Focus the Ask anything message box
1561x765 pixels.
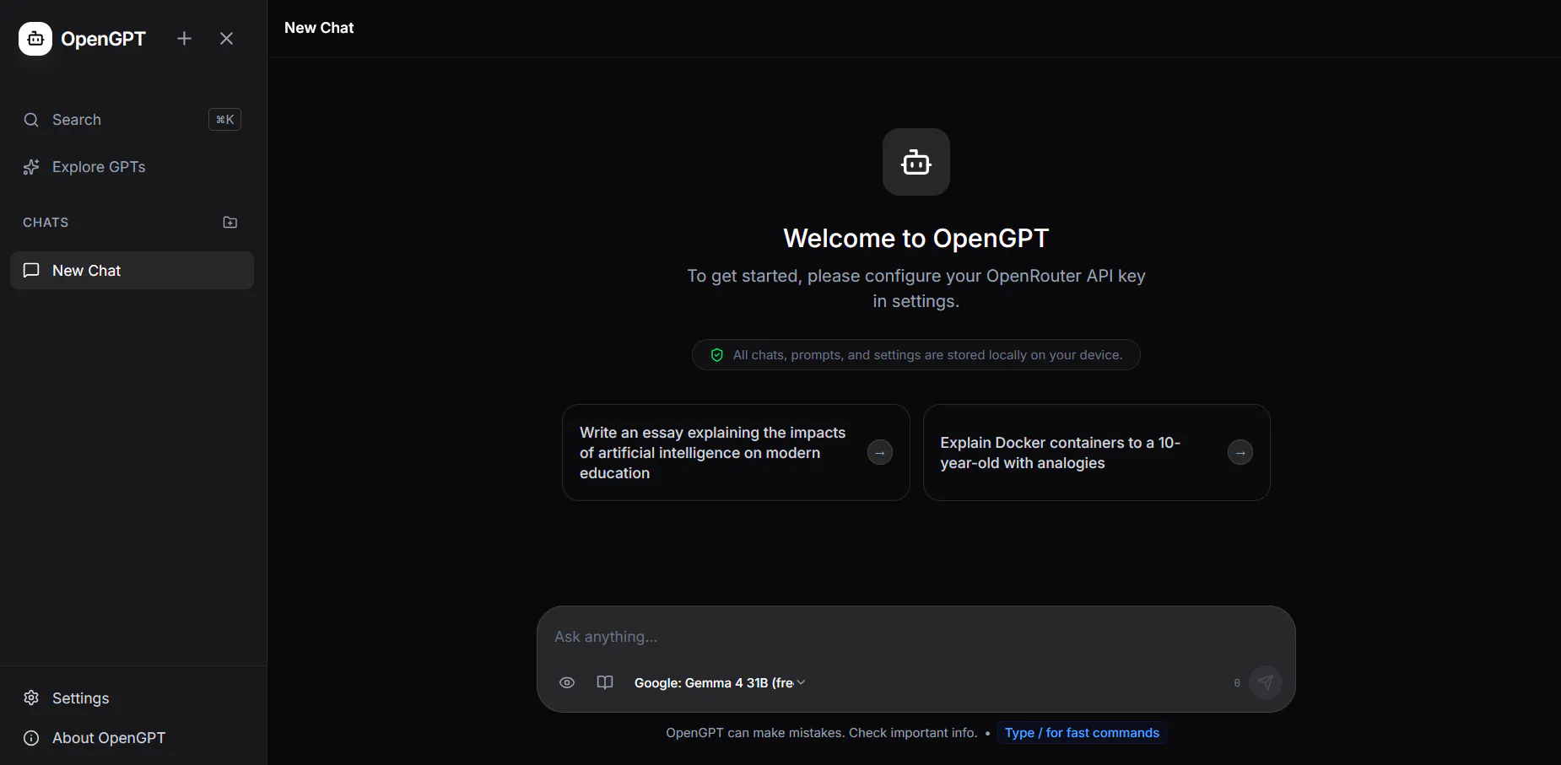tap(916, 637)
